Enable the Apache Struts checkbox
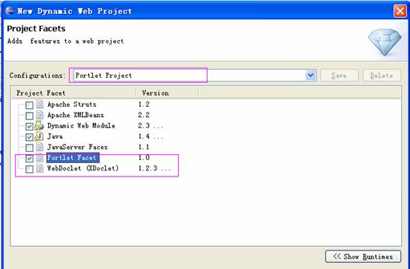Screen dimensions: 410x269 (30, 105)
